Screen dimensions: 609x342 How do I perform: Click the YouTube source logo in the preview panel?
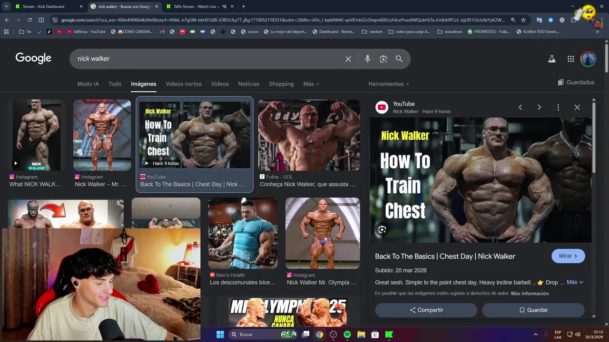point(382,107)
